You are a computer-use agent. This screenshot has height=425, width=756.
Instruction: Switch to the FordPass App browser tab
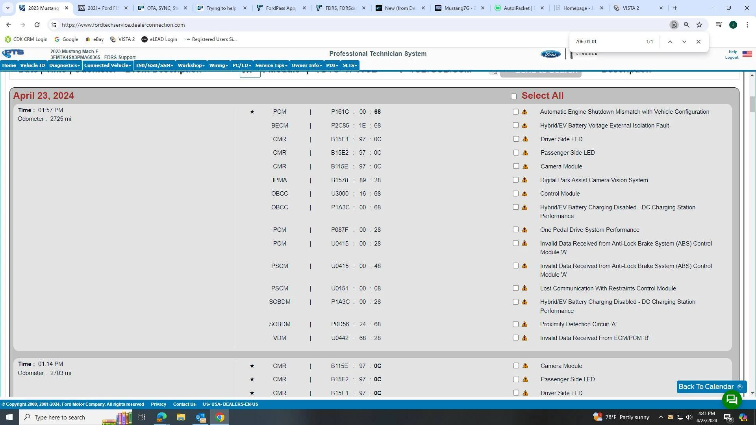pos(281,8)
